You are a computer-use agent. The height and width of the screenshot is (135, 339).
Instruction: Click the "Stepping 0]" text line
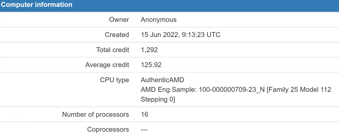coord(158,99)
